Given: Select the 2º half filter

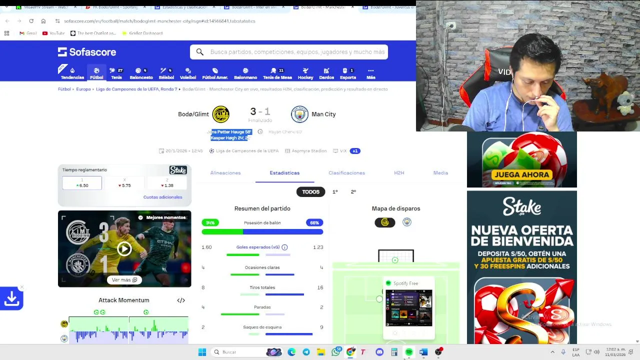Looking at the screenshot, I should coord(353,192).
